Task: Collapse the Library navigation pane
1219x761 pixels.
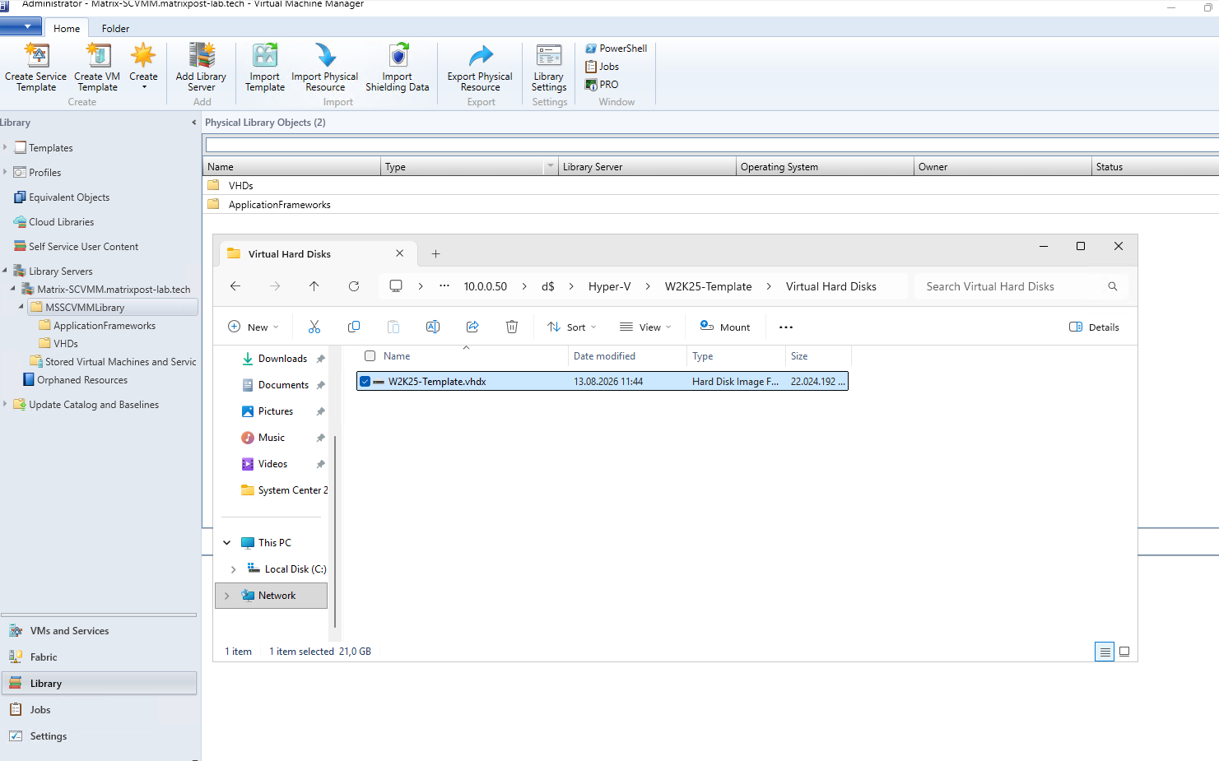Action: [x=194, y=123]
